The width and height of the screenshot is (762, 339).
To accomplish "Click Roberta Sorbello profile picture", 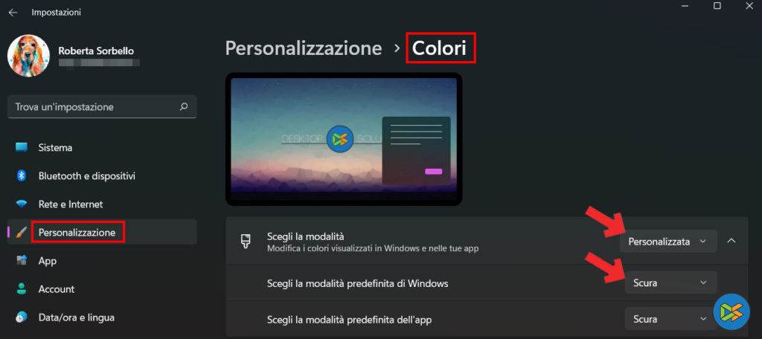I will tap(29, 56).
